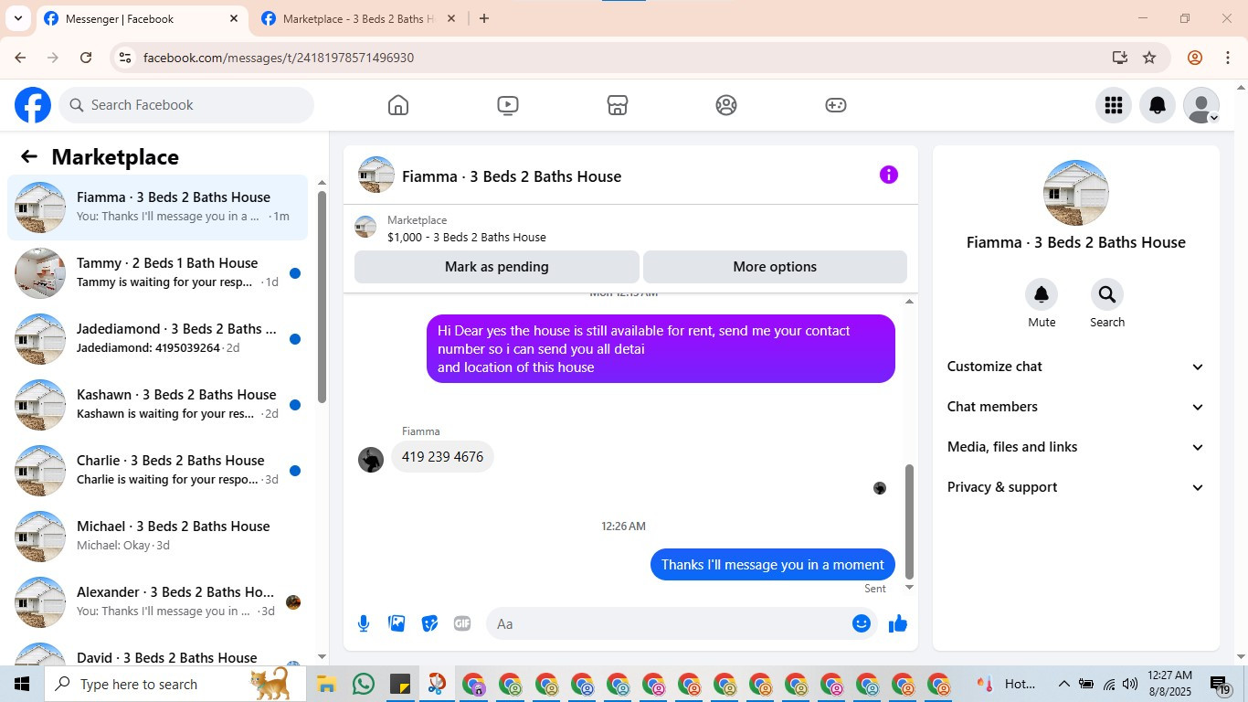The width and height of the screenshot is (1248, 702).
Task: Click large listing photo in right panel
Action: click(1076, 193)
